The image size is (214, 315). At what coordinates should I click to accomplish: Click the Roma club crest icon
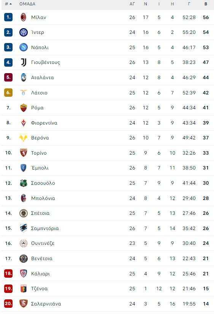24,108
